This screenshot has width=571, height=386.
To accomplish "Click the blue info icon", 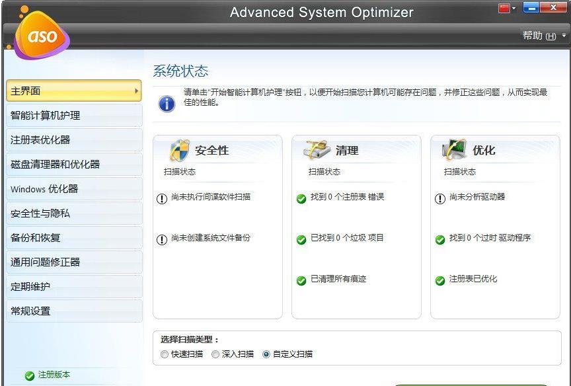I will [167, 103].
